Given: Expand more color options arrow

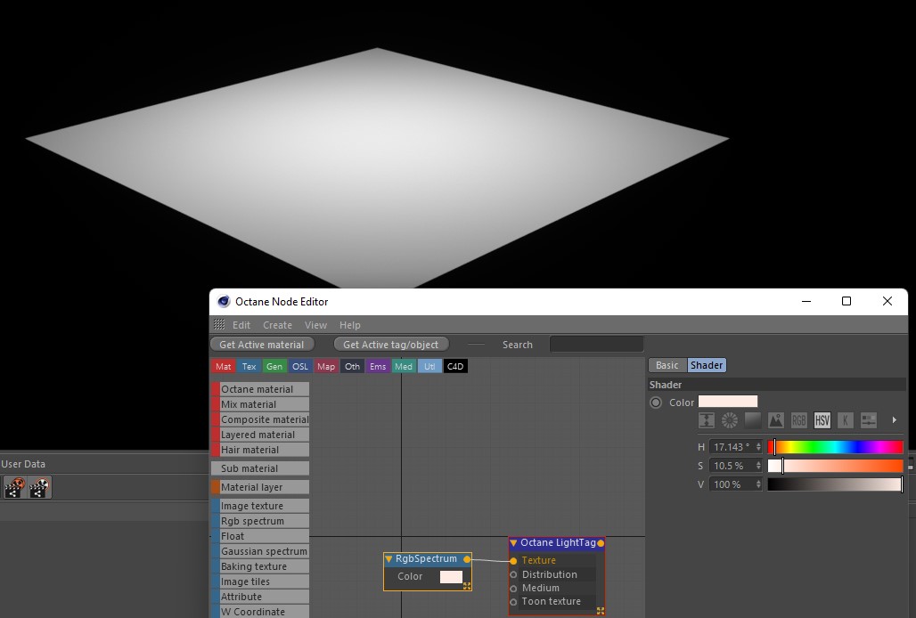Looking at the screenshot, I should pos(894,420).
